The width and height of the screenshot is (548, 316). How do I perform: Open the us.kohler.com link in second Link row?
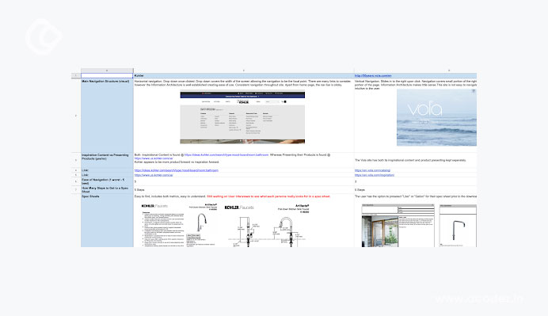pyautogui.click(x=154, y=175)
